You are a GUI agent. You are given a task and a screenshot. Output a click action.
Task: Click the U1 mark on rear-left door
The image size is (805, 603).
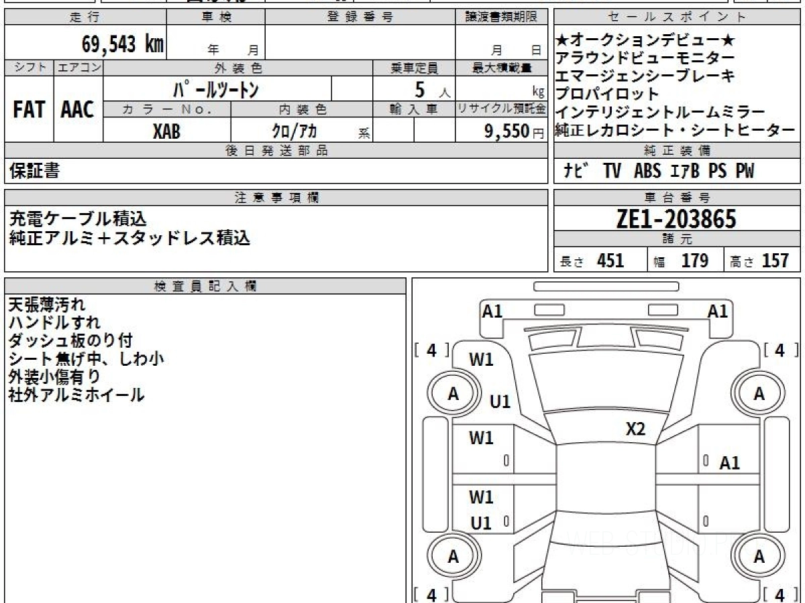pos(481,523)
